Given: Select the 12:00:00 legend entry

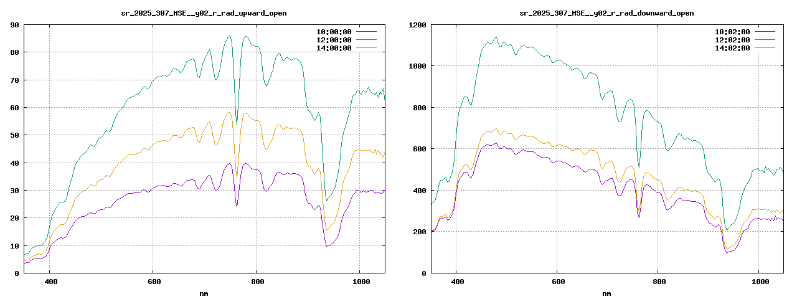Looking at the screenshot, I should [334, 40].
